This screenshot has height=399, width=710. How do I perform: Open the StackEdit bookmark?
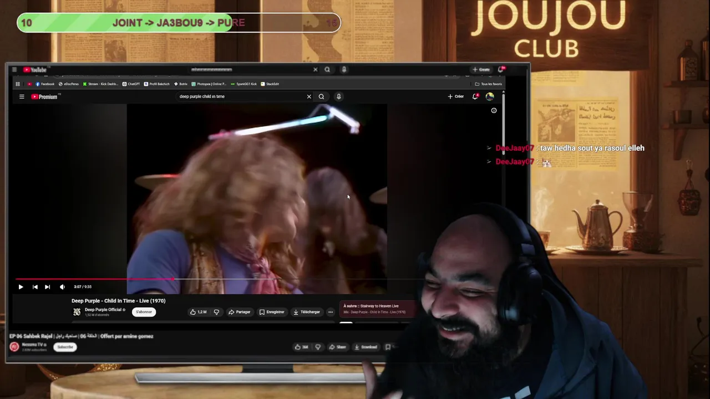pyautogui.click(x=270, y=84)
